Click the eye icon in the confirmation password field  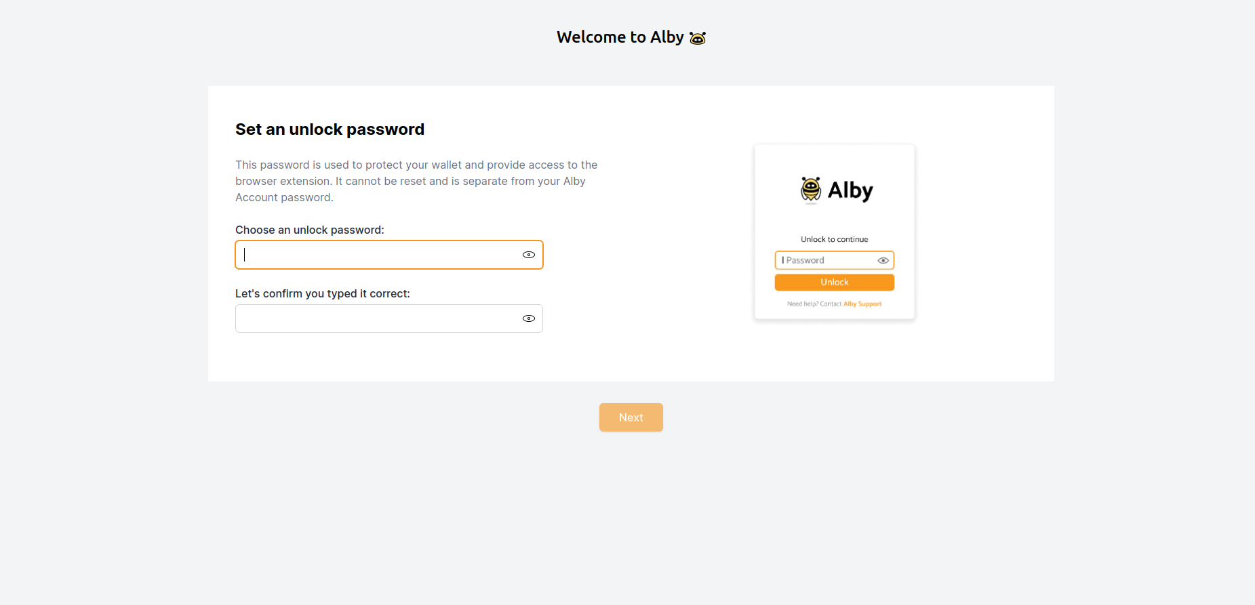(x=528, y=318)
